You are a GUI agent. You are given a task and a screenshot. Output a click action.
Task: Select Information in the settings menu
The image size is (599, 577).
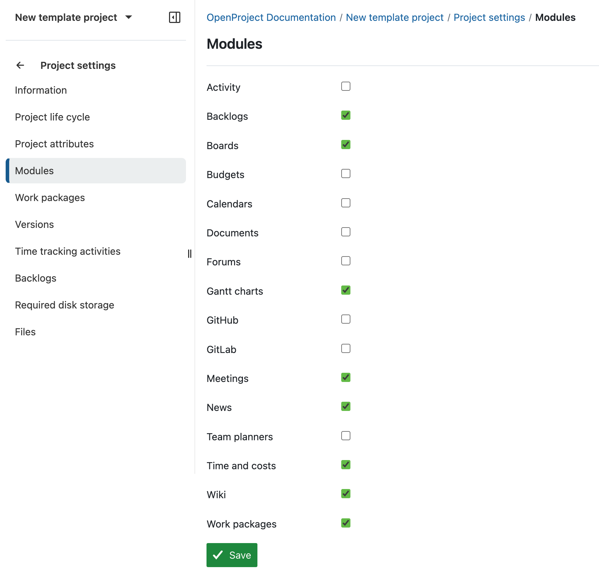[x=41, y=90]
